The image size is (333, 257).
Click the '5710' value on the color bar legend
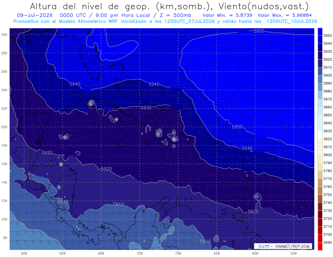pos(327,227)
